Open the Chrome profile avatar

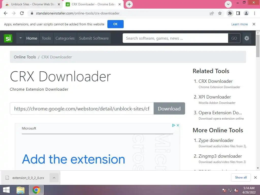[x=246, y=13]
